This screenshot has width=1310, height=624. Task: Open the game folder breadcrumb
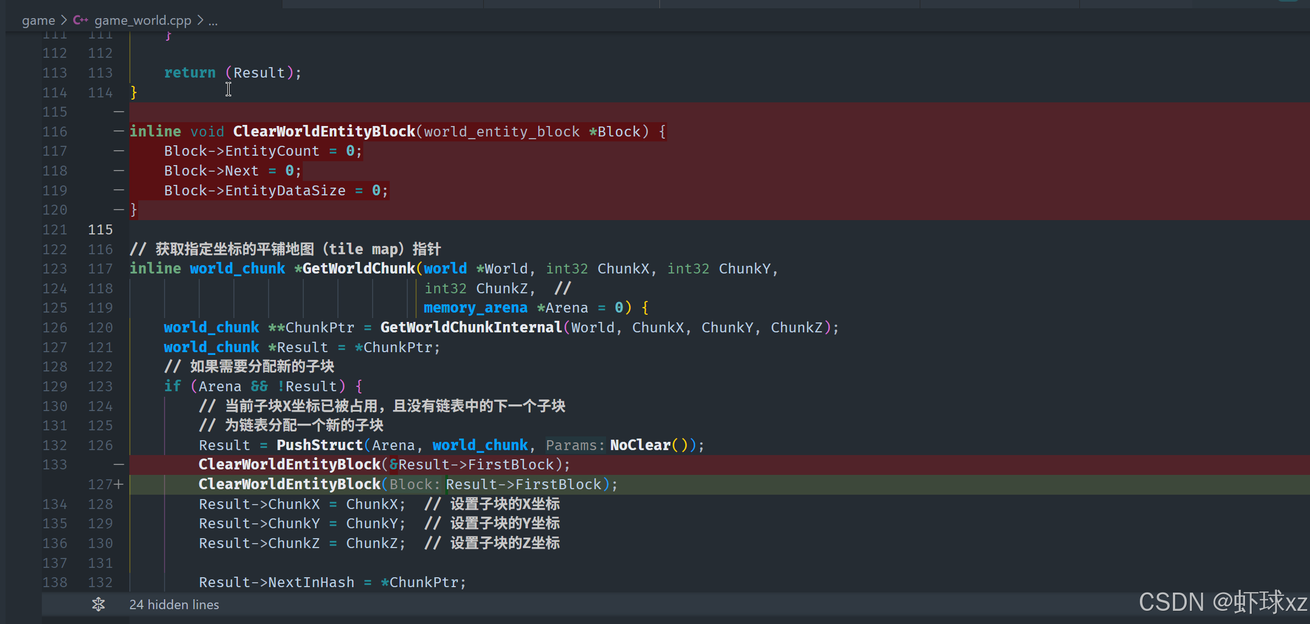coord(38,20)
